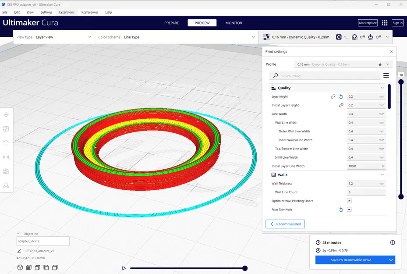The image size is (407, 274).
Task: Click the Sign in button
Action: tap(397, 23)
